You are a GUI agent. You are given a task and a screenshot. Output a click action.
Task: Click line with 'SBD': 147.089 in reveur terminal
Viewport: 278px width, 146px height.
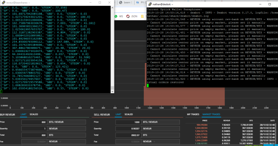[47, 42]
